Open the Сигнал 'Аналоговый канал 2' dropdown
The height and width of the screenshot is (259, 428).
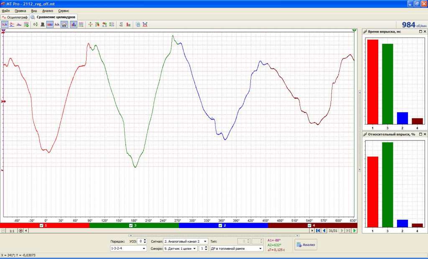tap(186, 241)
